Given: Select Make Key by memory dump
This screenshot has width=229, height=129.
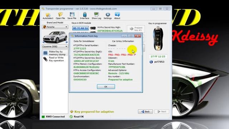Looking at the screenshot, I should [x=55, y=53].
